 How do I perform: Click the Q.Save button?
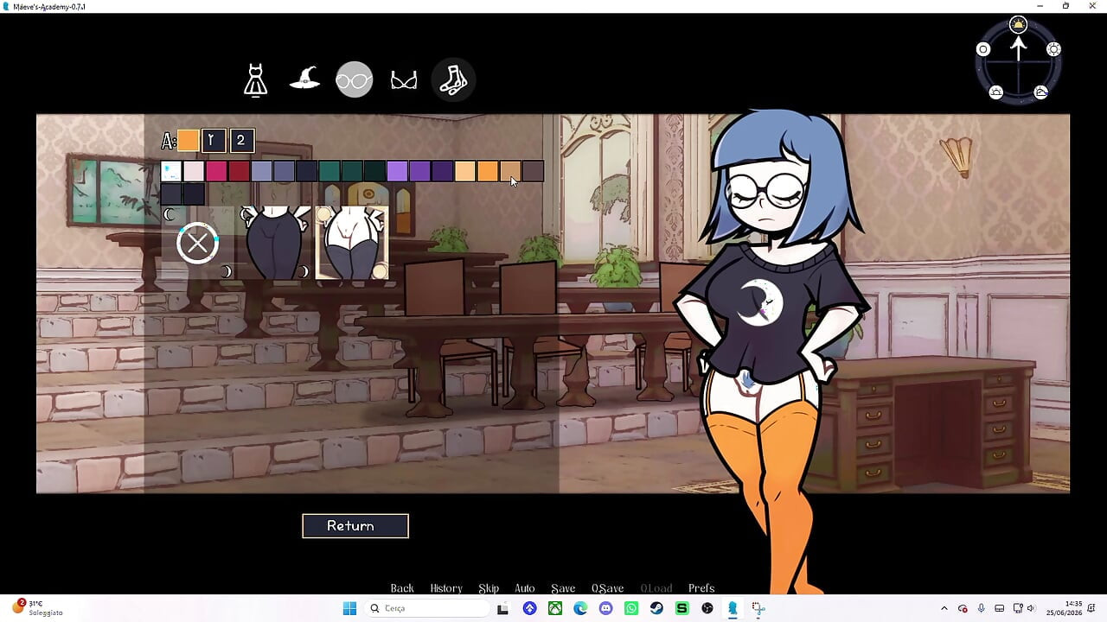pos(607,588)
